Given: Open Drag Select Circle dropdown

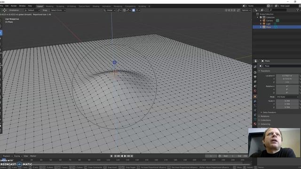Looking at the screenshot, I should coord(58,10).
